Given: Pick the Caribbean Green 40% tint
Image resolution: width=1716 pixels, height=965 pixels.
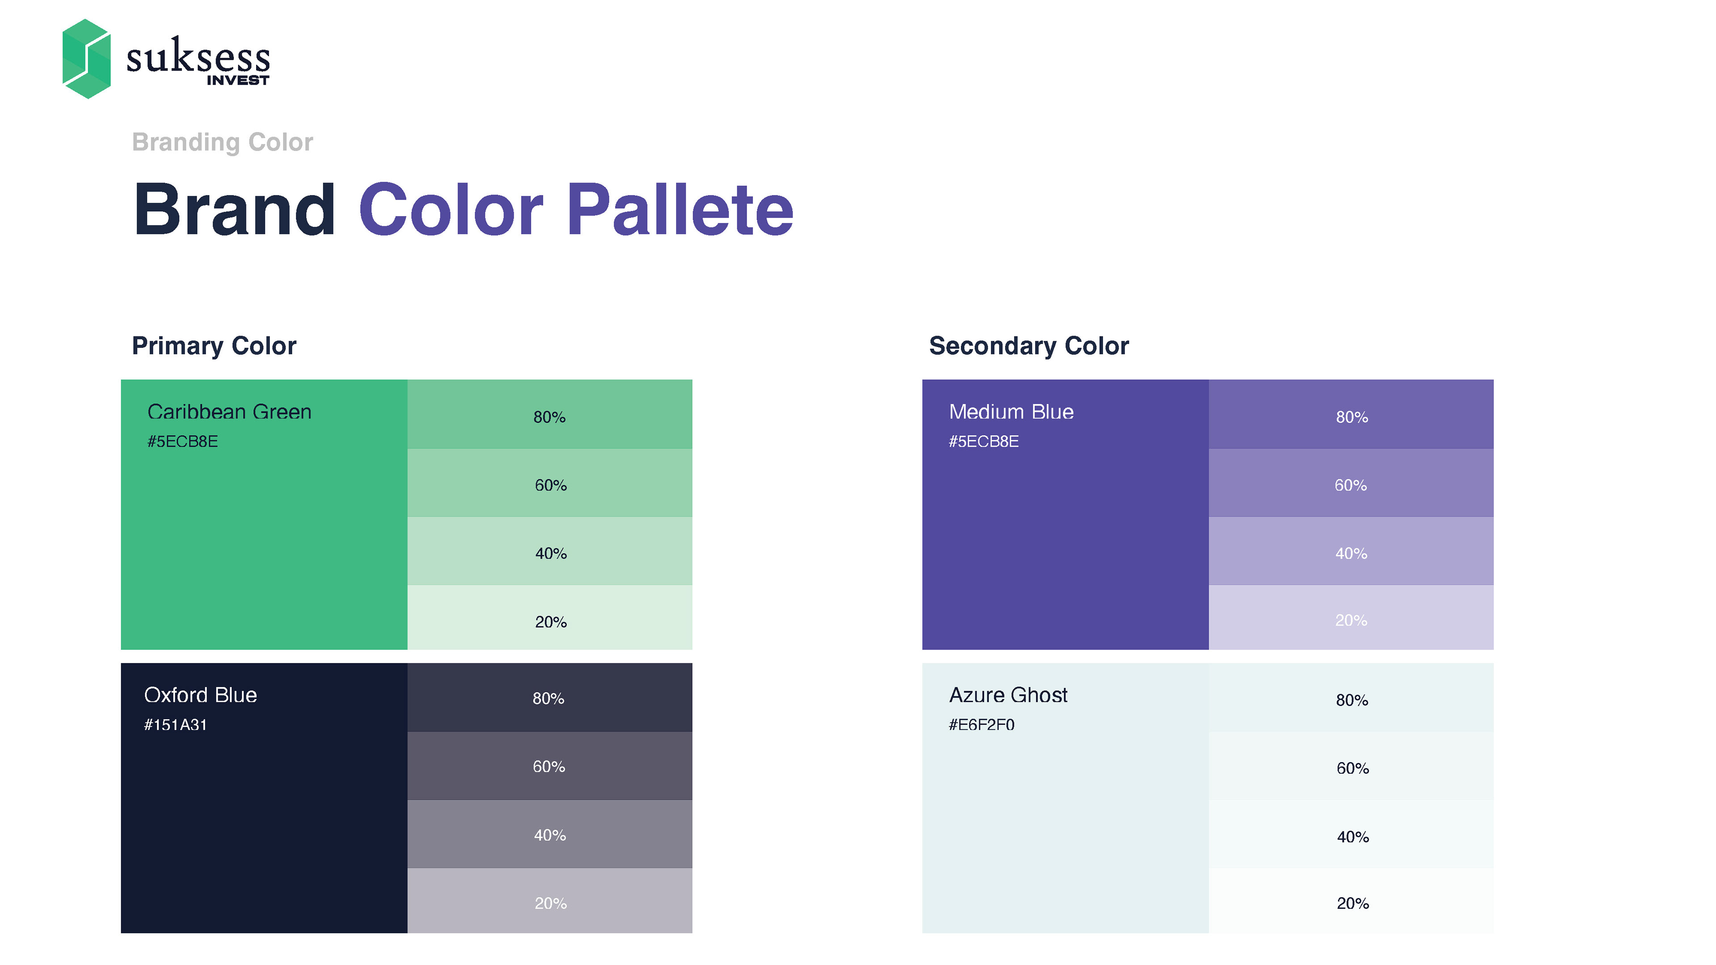Looking at the screenshot, I should click(x=550, y=551).
